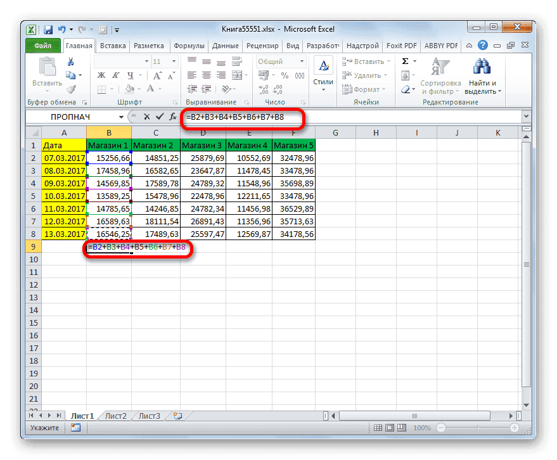Apply underline using the Ч icon
The image size is (557, 460).
coord(131,75)
